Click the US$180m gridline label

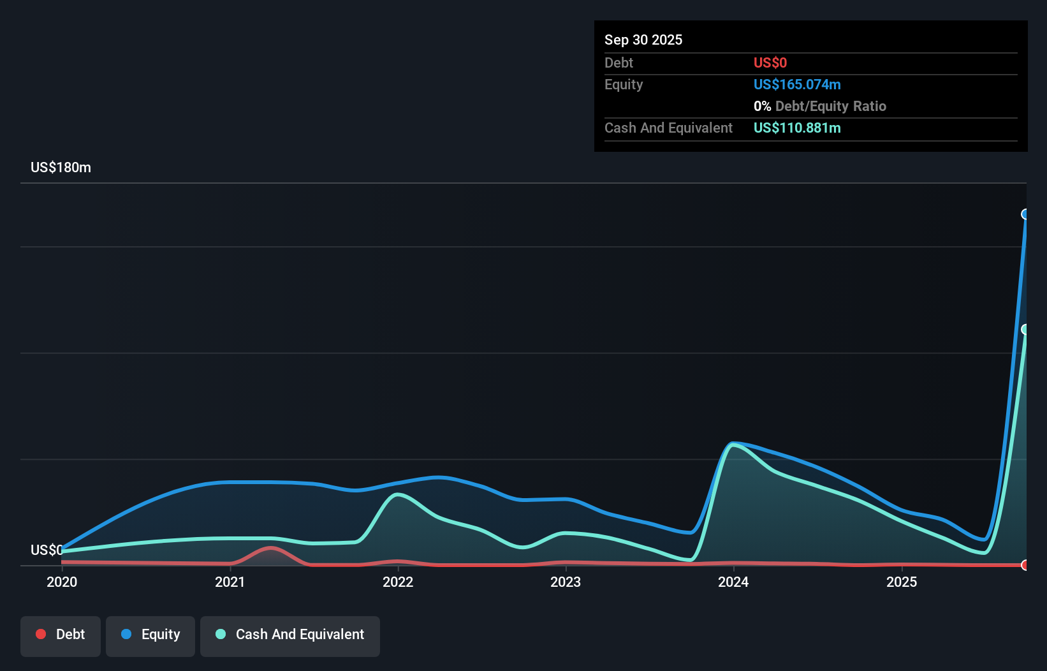(61, 167)
